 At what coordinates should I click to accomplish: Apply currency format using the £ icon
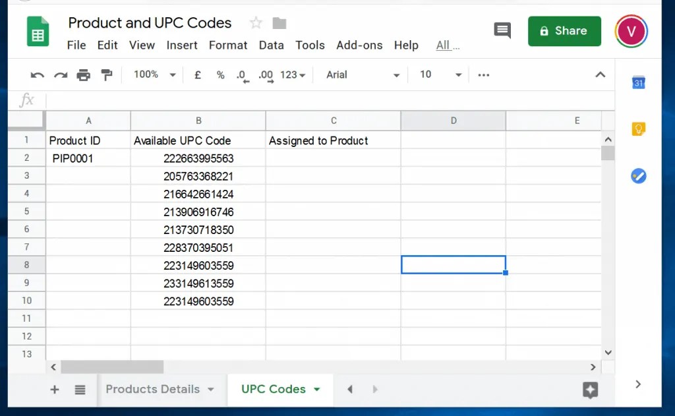click(197, 74)
